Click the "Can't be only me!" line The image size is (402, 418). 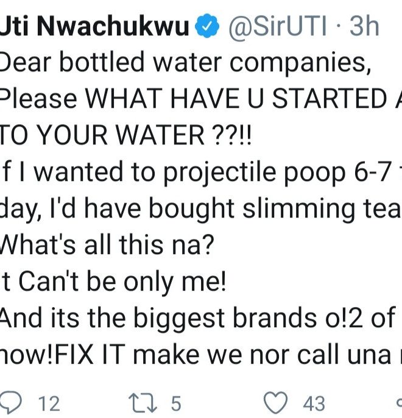click(113, 283)
